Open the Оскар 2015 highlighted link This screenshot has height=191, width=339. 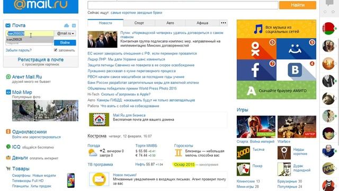coord(184,164)
